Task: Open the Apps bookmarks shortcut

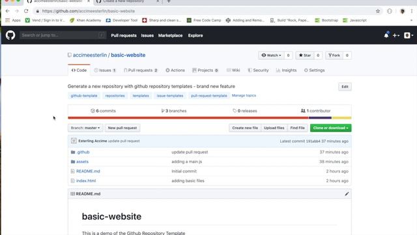Action: point(13,20)
